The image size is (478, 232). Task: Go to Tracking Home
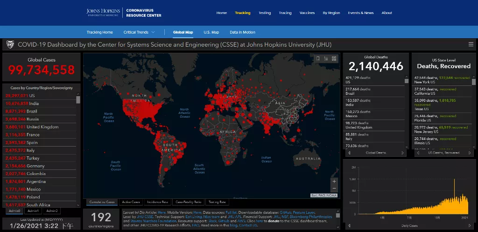(x=100, y=32)
